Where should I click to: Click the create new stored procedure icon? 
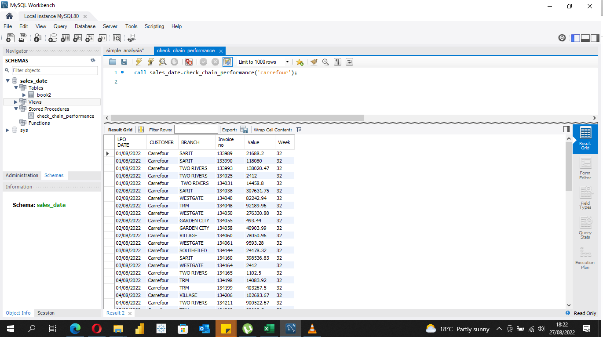coord(90,38)
